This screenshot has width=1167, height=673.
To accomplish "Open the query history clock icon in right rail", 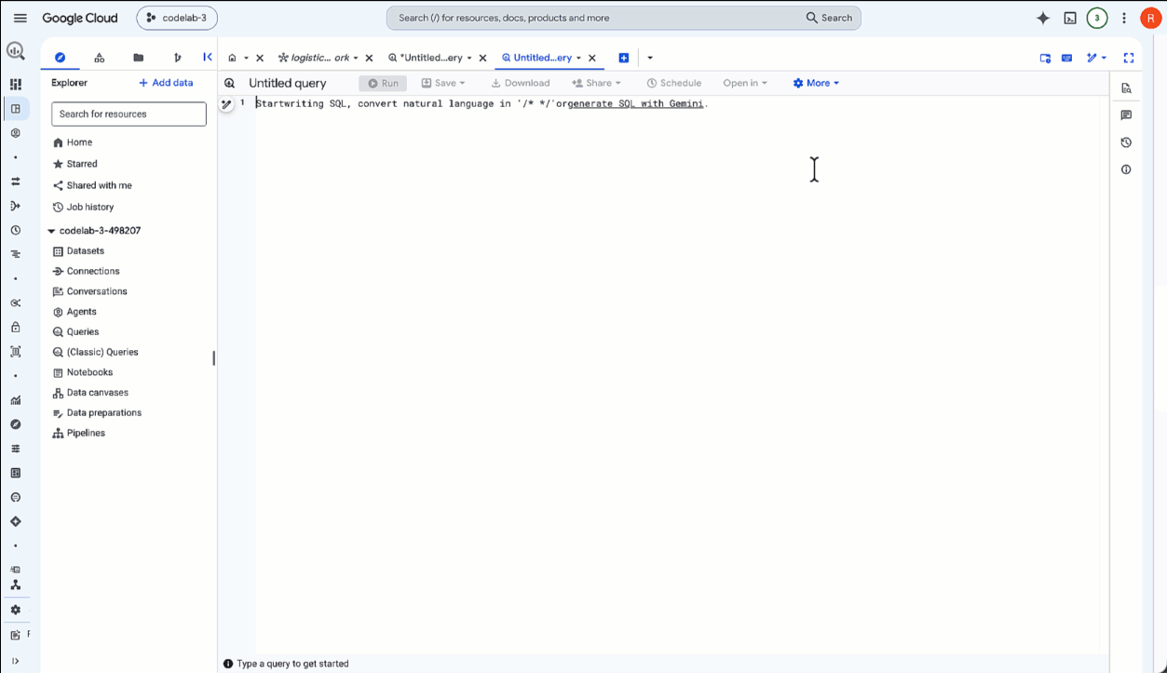I will (1126, 142).
